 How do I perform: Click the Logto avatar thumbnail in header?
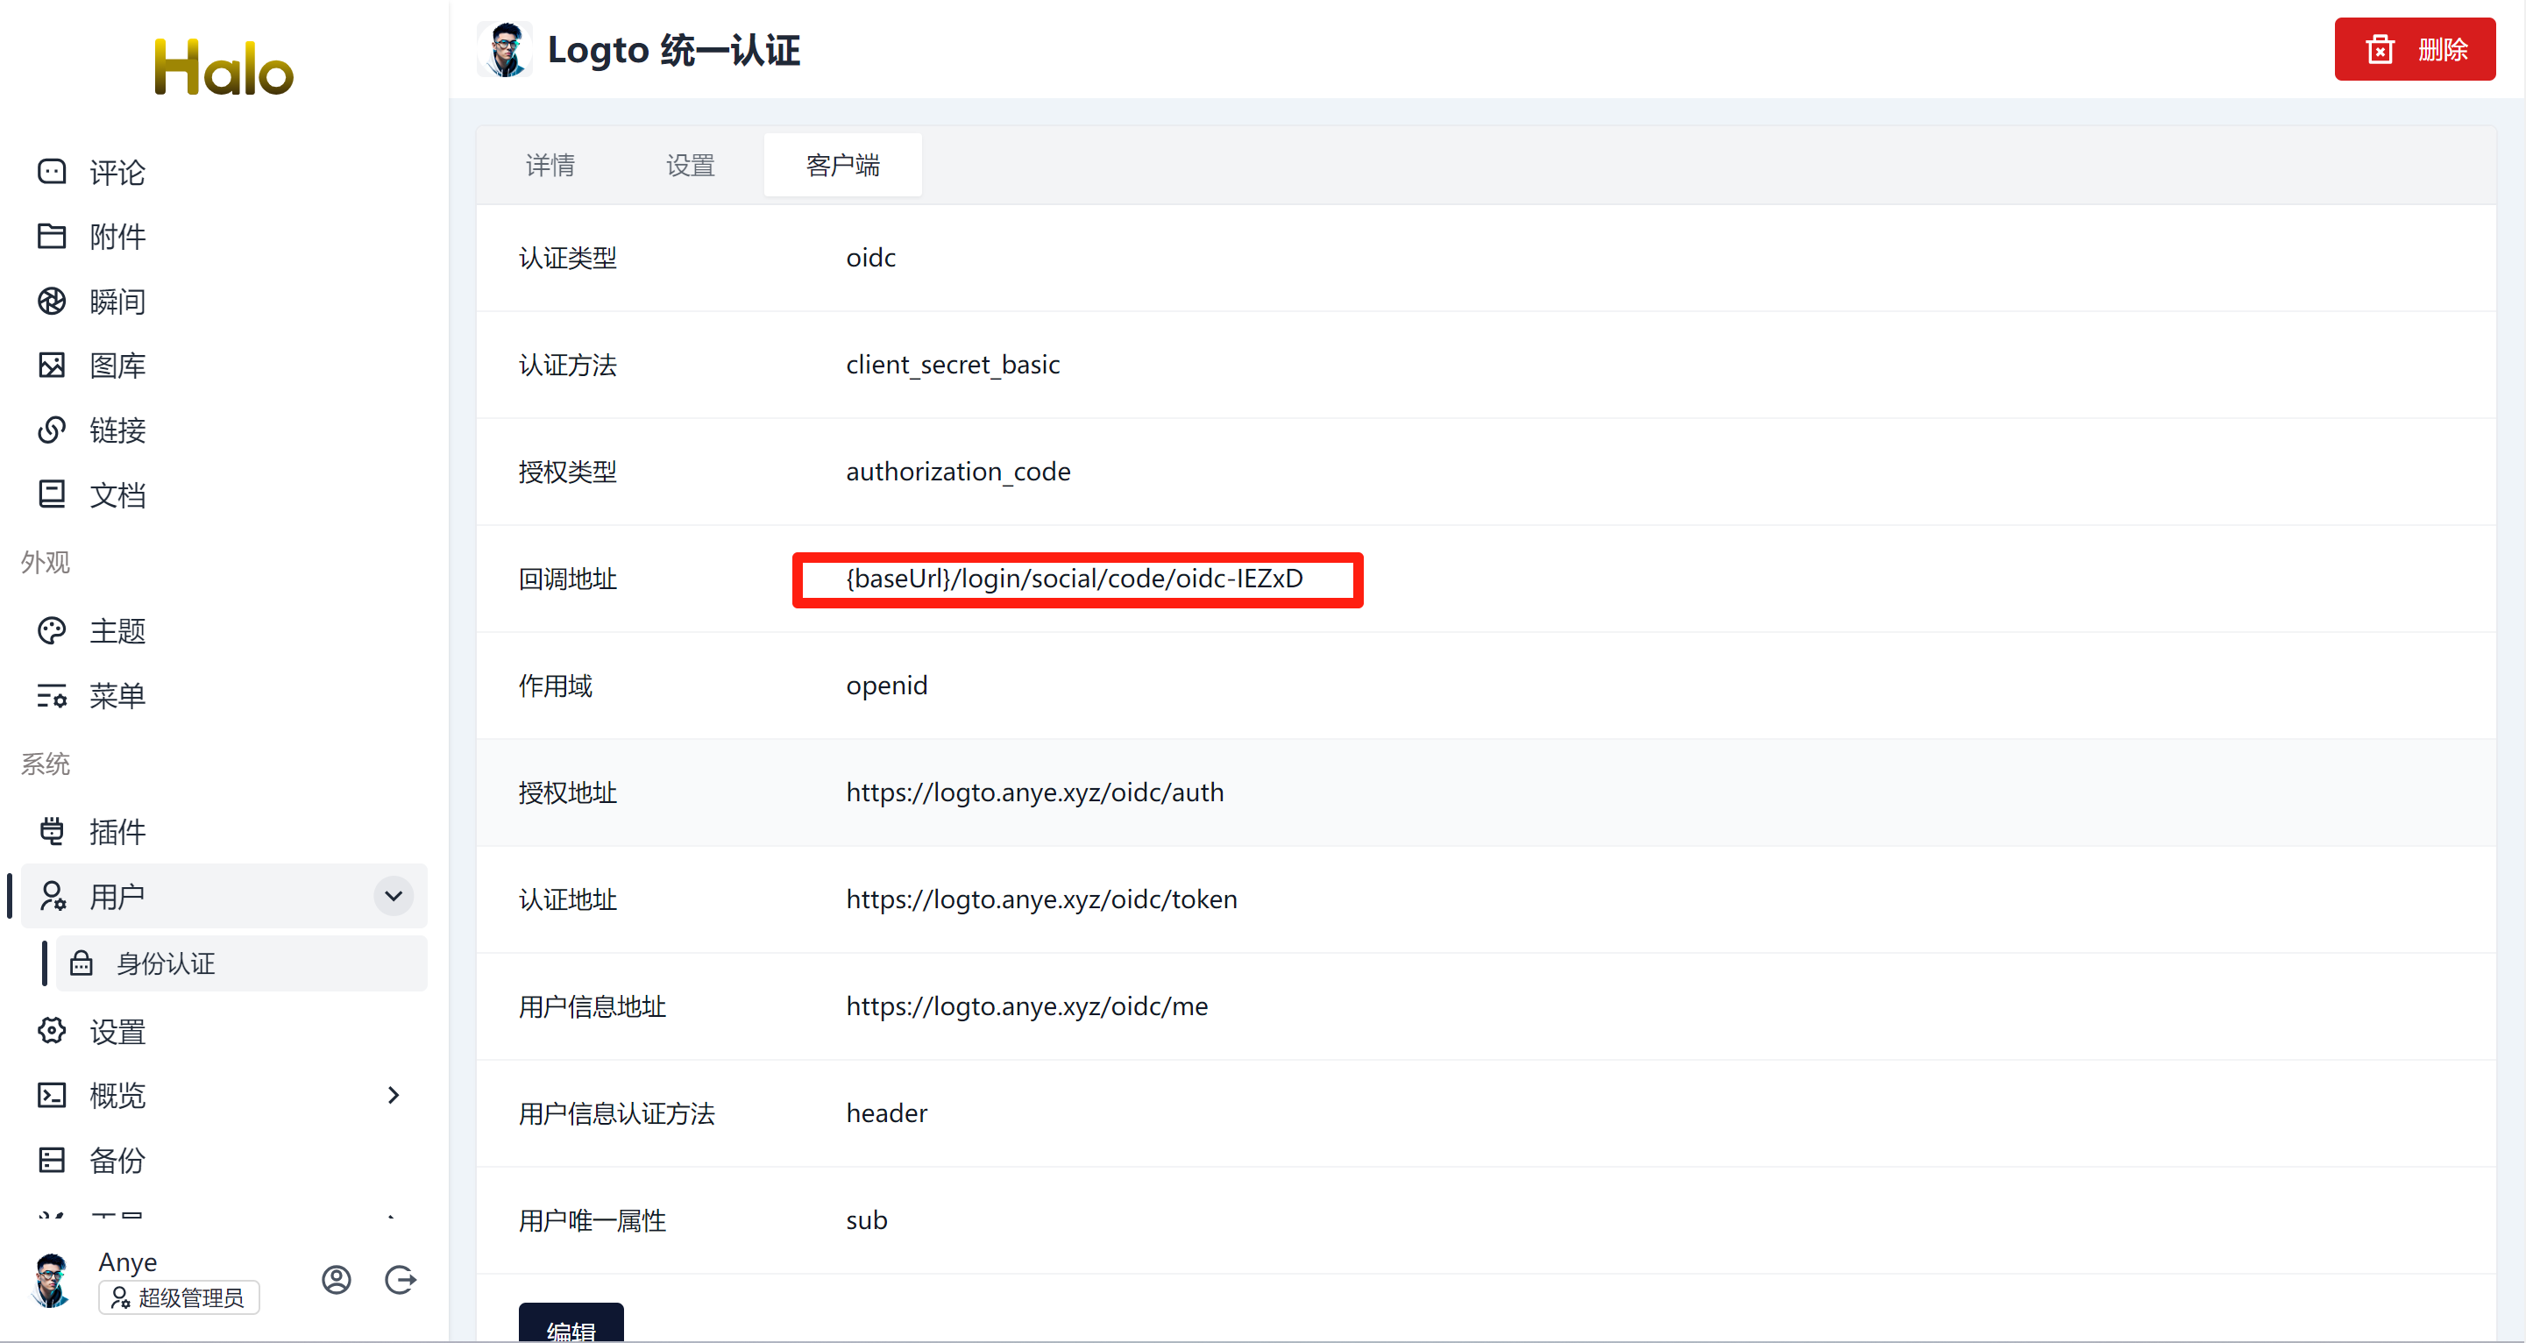[x=505, y=49]
